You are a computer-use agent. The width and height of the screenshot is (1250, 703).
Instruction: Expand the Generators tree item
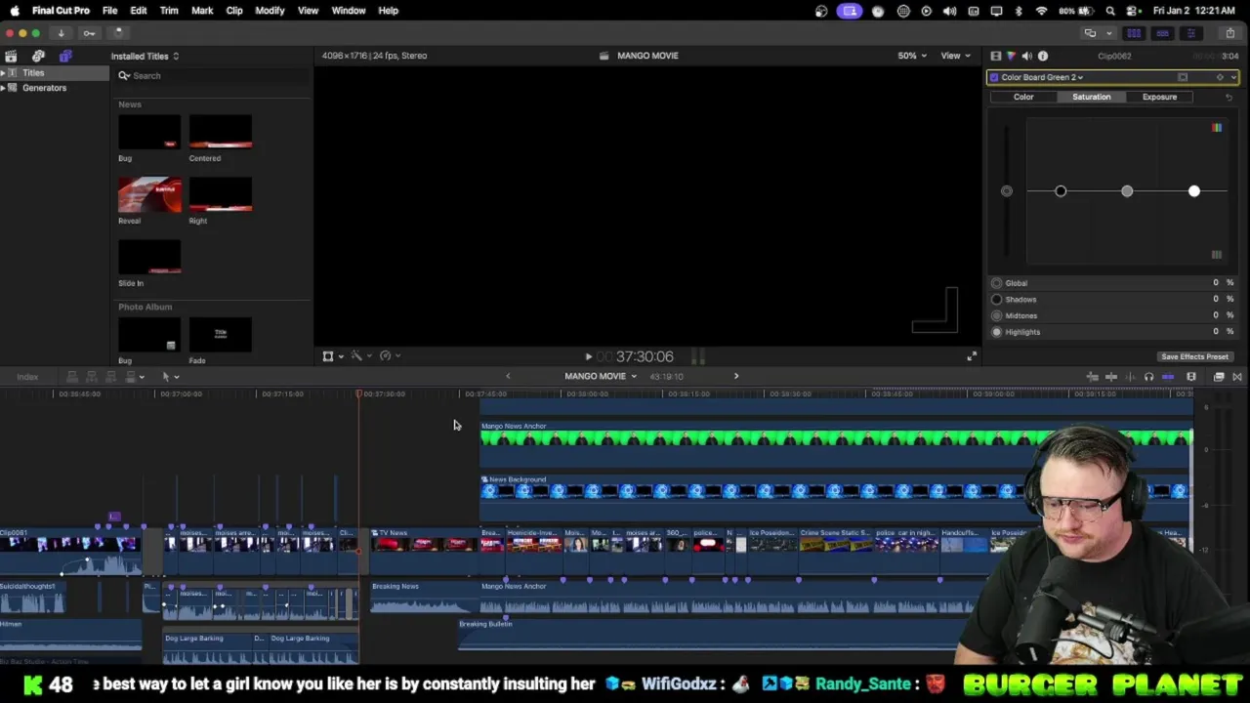click(3, 88)
